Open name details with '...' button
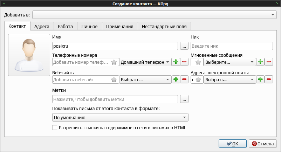The width and height of the screenshot is (281, 152). [184, 46]
